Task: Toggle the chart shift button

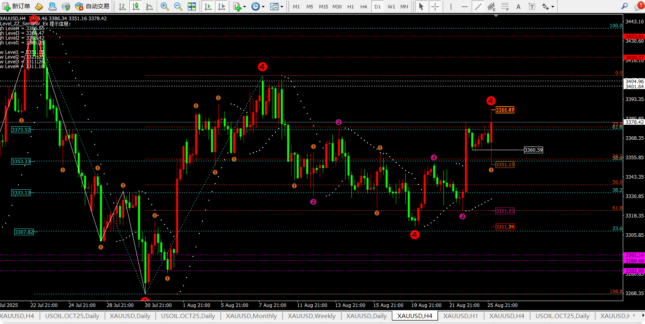Action: coord(222,6)
